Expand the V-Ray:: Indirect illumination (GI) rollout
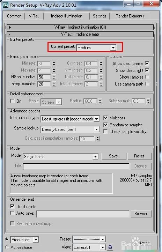 [80, 27]
